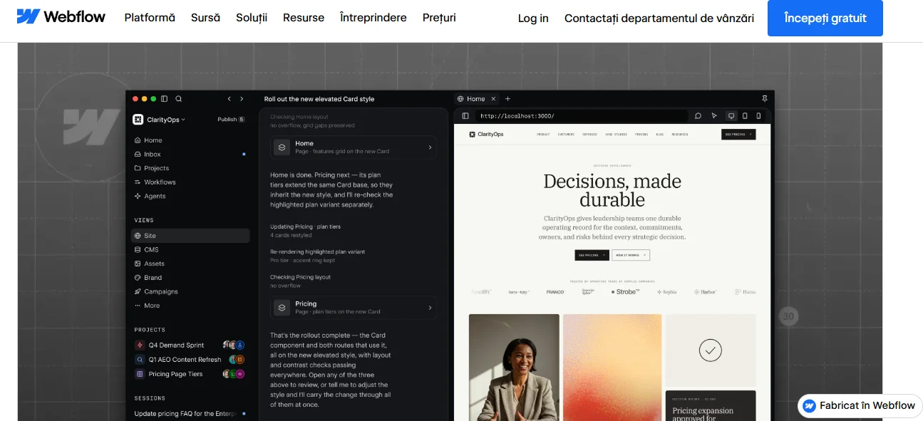The height and width of the screenshot is (421, 923).
Task: Click the ClarityOps logo in the preview navbar
Action: click(486, 134)
